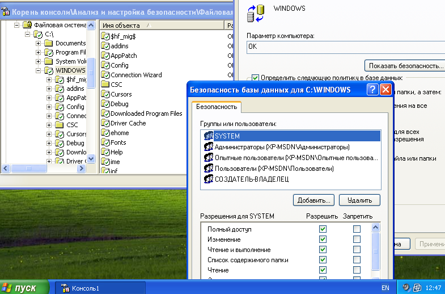The height and width of the screenshot is (294, 445).
Task: Click the tree pane horizontal scrollbar thumb
Action: point(29,168)
